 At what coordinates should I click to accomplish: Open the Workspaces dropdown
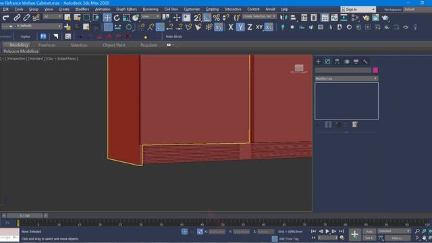pyautogui.click(x=417, y=9)
